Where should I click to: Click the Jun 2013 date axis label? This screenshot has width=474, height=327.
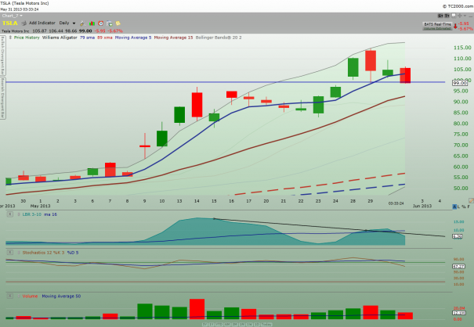pos(422,206)
